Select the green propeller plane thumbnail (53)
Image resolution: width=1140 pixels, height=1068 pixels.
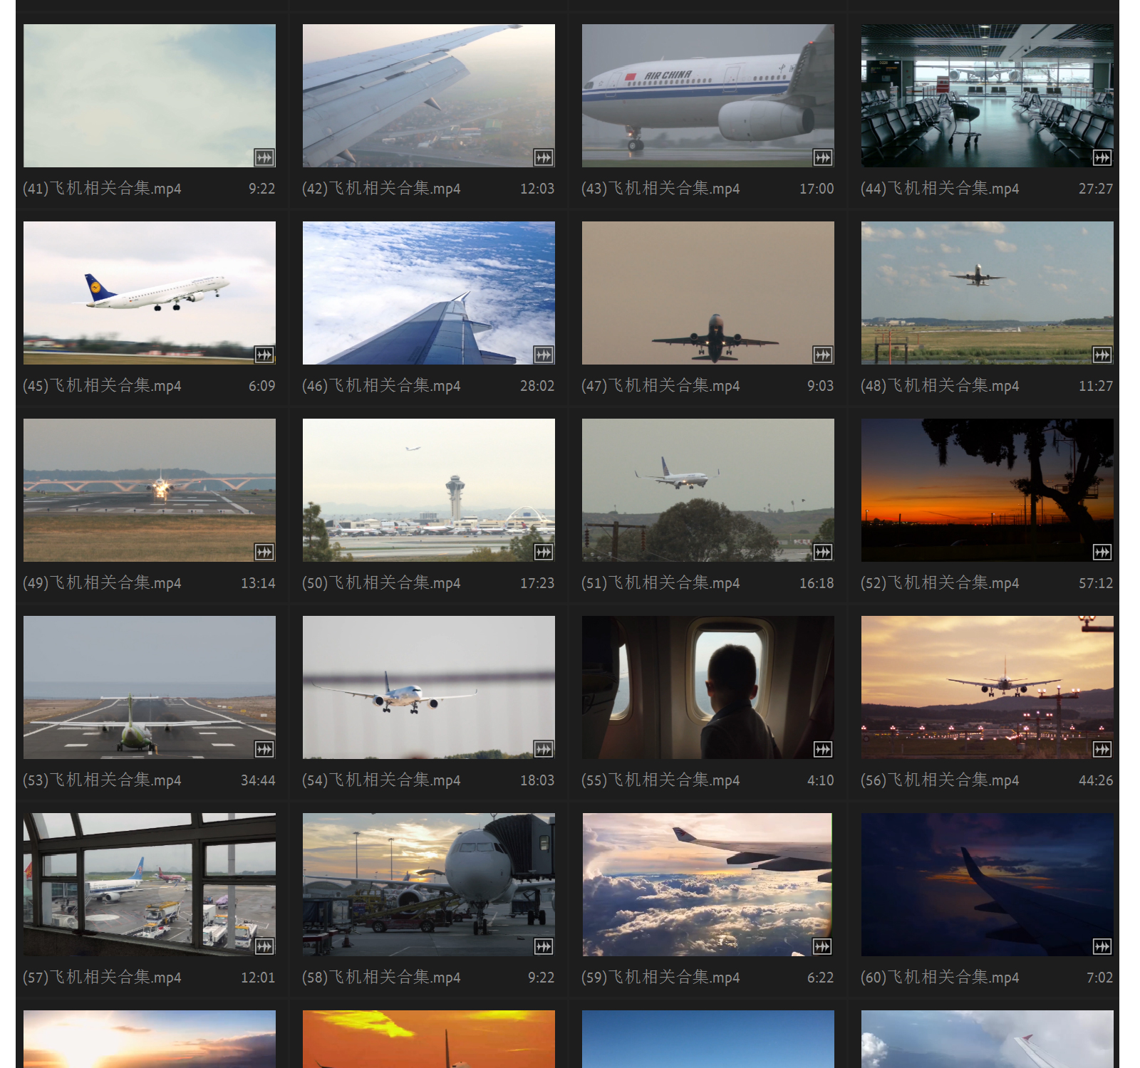coord(150,688)
